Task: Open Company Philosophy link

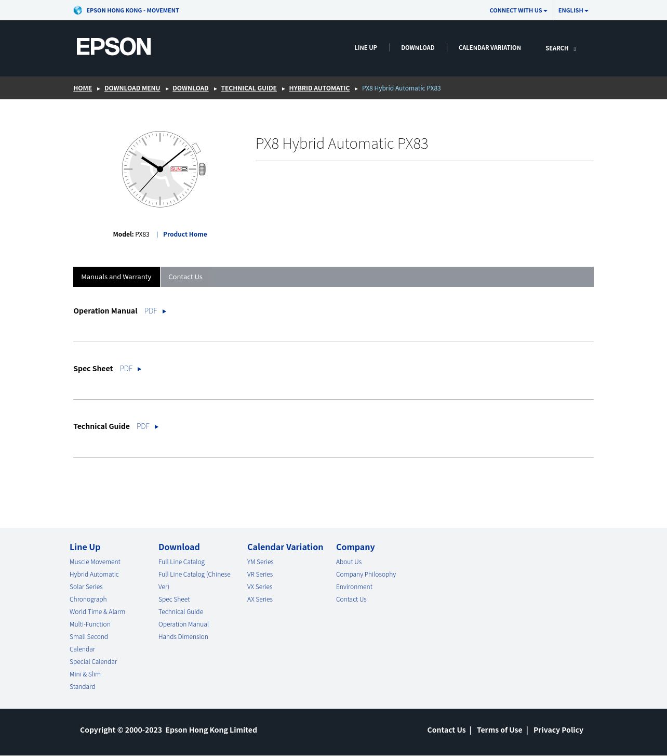Action: click(366, 575)
